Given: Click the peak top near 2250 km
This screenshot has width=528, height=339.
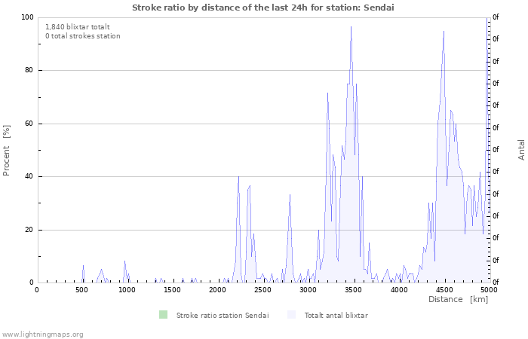Looking at the screenshot, I should click(x=239, y=176).
